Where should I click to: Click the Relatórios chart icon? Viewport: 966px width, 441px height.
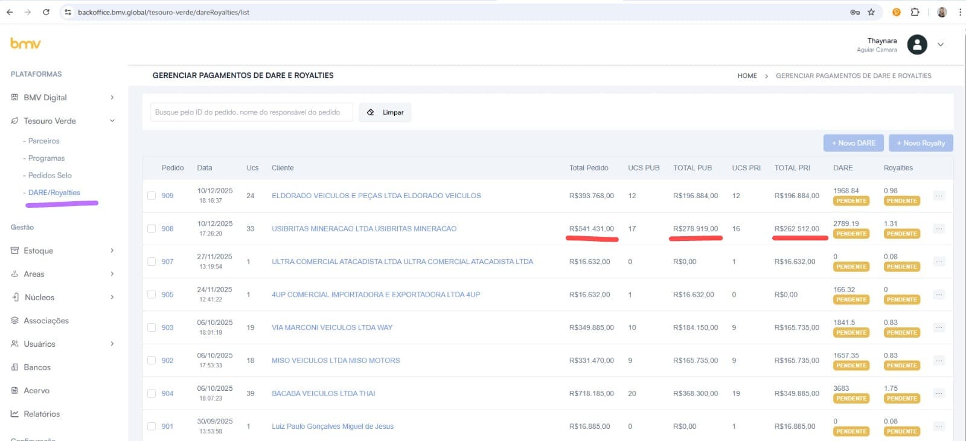click(14, 414)
